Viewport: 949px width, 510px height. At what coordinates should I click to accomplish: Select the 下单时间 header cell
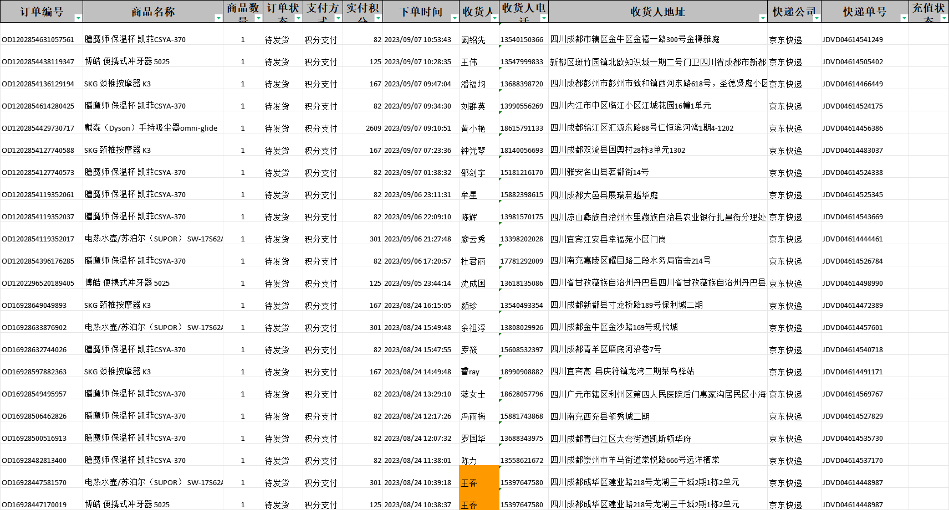pos(421,12)
